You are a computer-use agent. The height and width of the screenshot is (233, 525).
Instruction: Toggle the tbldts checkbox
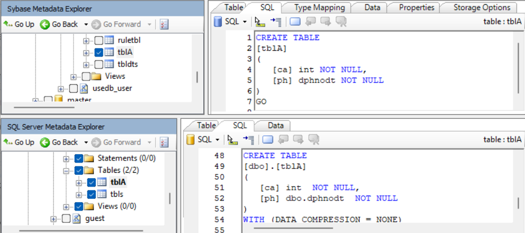pyautogui.click(x=99, y=65)
